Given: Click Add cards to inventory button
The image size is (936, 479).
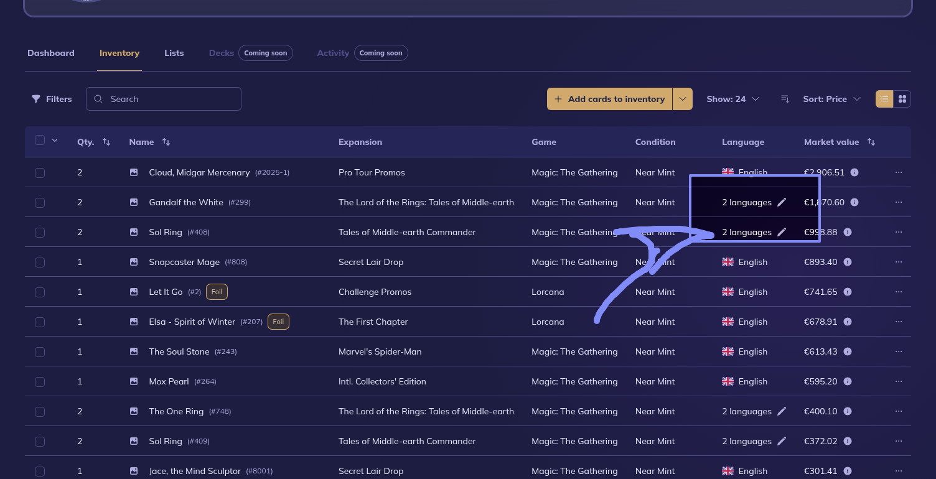Looking at the screenshot, I should (x=609, y=99).
